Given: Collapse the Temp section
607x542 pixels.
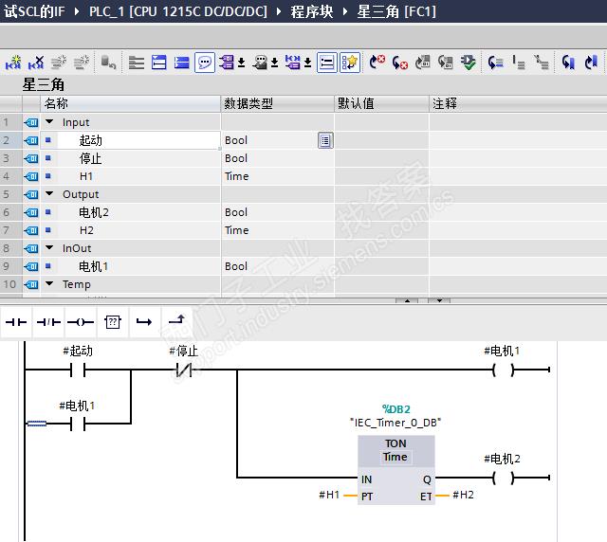Looking at the screenshot, I should click(x=49, y=283).
